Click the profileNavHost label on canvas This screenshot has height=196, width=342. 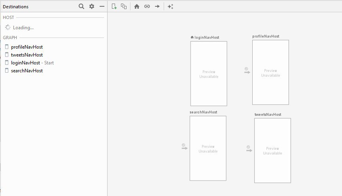pos(266,36)
